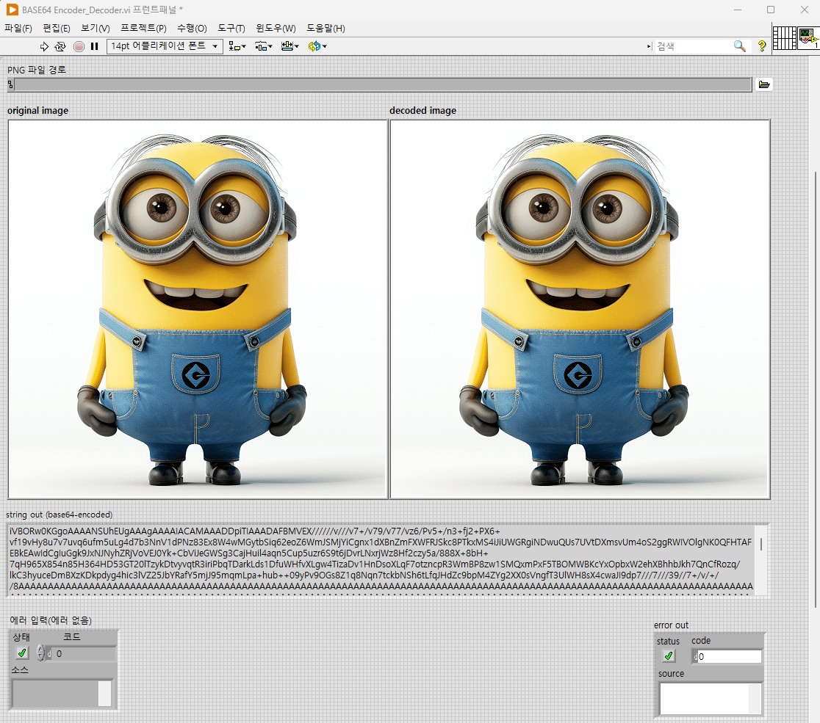Image resolution: width=820 pixels, height=723 pixels.
Task: Open the 14pt application font dropdown
Action: pos(165,46)
